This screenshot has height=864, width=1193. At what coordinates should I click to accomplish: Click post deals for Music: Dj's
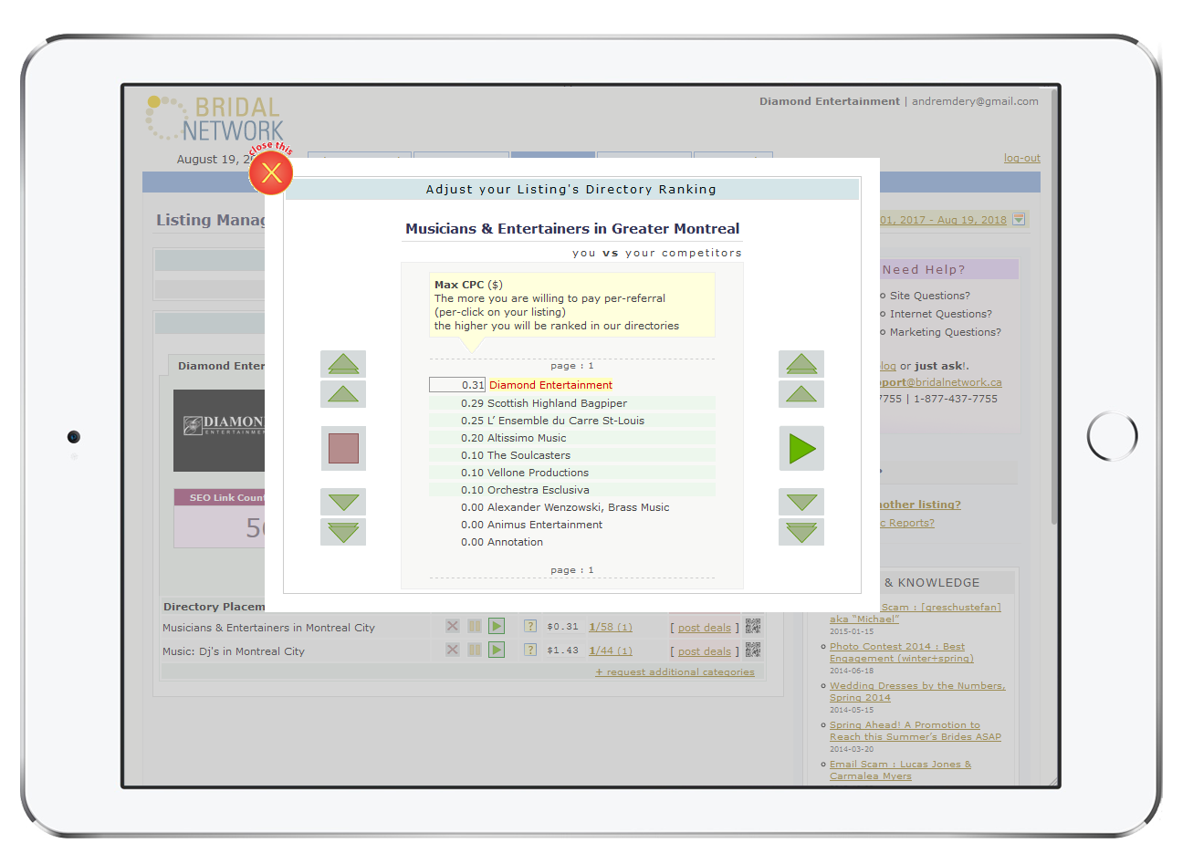(x=704, y=651)
